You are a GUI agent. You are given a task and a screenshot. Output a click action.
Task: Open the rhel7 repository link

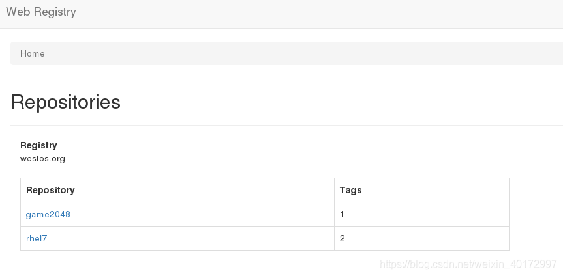click(37, 238)
